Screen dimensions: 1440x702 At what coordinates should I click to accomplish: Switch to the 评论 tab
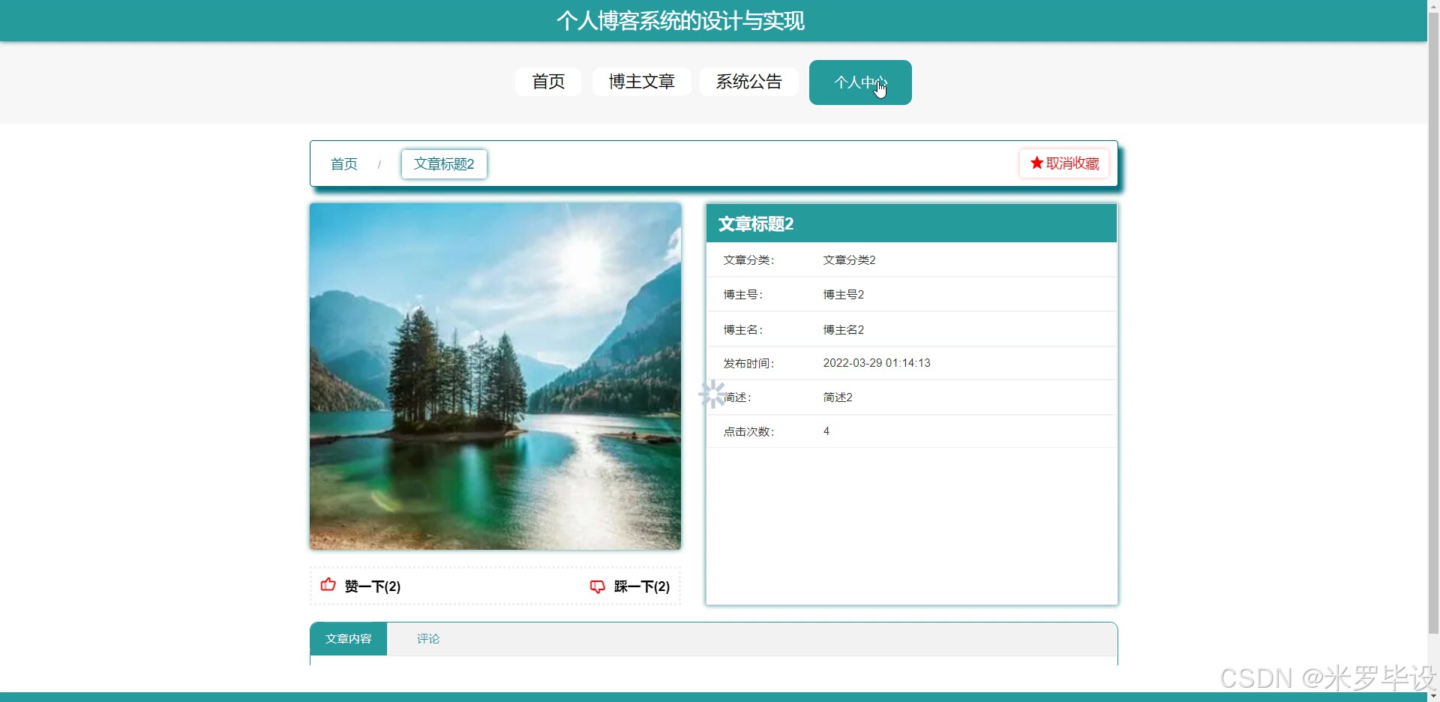point(428,639)
